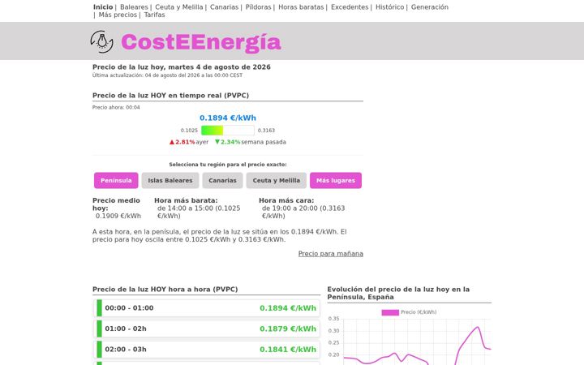Go to the Baleares page
The height and width of the screenshot is (365, 584).
pos(134,7)
